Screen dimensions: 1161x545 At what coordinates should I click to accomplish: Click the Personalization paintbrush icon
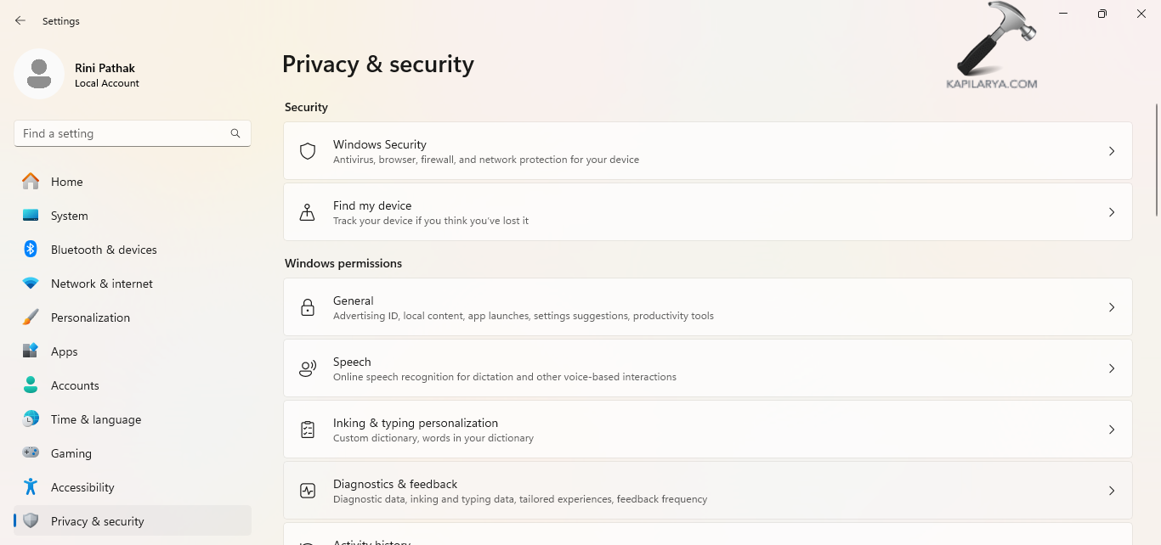point(31,317)
